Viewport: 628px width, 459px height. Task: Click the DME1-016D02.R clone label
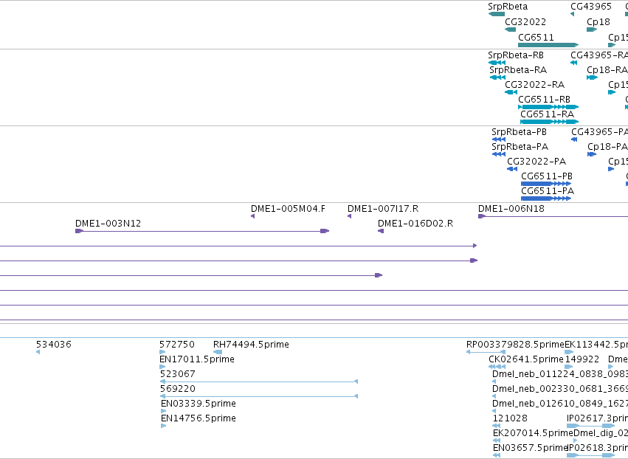[x=415, y=224]
